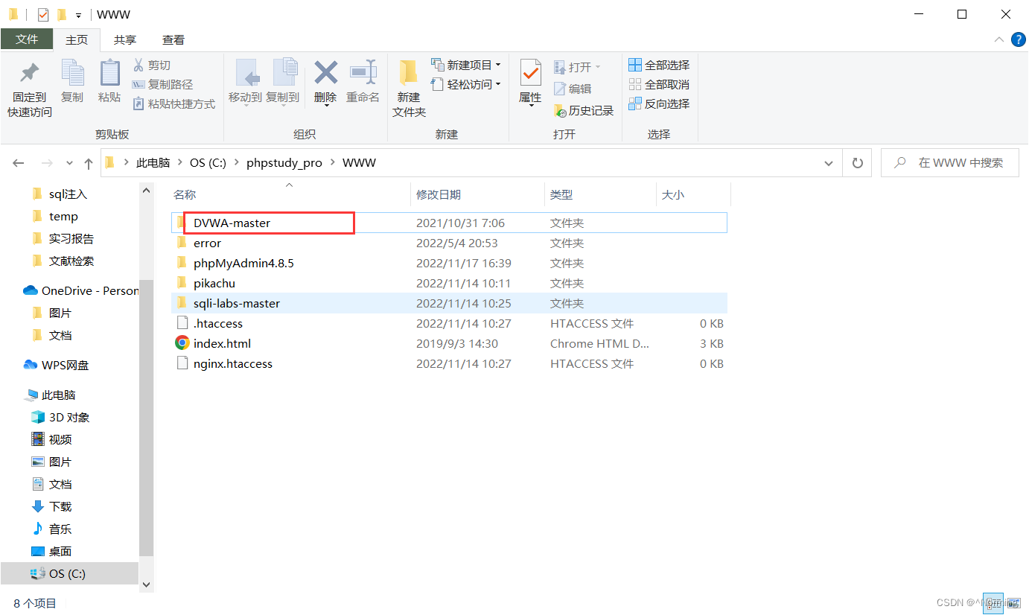Open the recent locations dropdown arrow
The width and height of the screenshot is (1029, 615).
tap(70, 163)
